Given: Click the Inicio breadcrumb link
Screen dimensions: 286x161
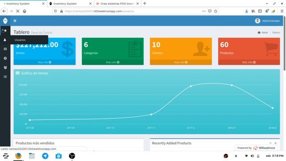Looking at the screenshot, I should tap(263, 33).
